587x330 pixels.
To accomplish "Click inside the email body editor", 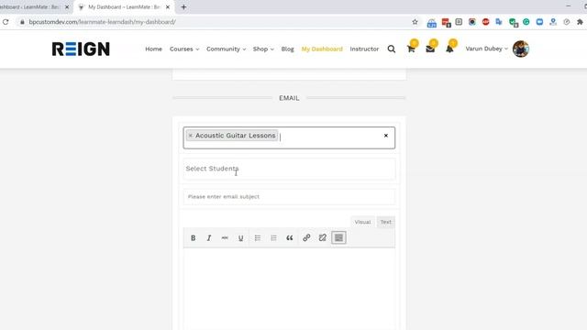I will point(289,289).
